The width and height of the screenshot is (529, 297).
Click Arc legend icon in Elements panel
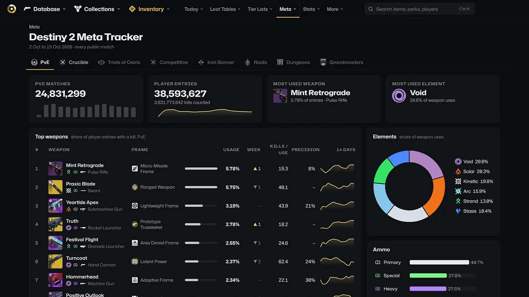tap(458, 191)
